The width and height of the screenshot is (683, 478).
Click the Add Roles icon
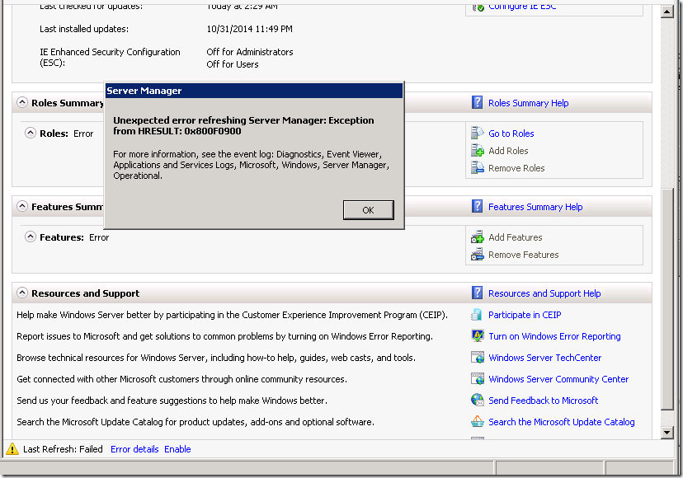coord(478,150)
